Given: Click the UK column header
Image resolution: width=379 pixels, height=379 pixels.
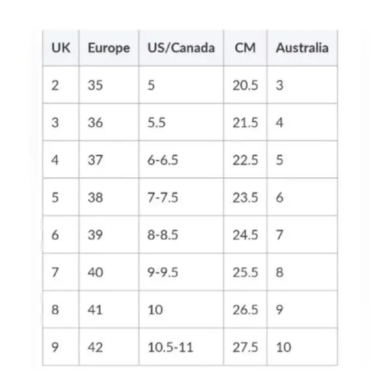Looking at the screenshot, I should (x=61, y=48).
